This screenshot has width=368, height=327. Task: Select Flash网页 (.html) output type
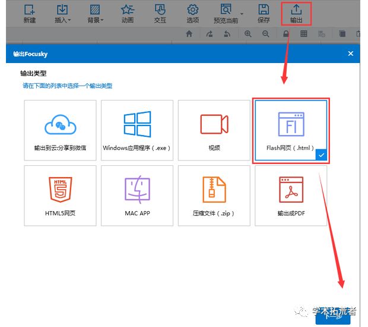pos(291,130)
